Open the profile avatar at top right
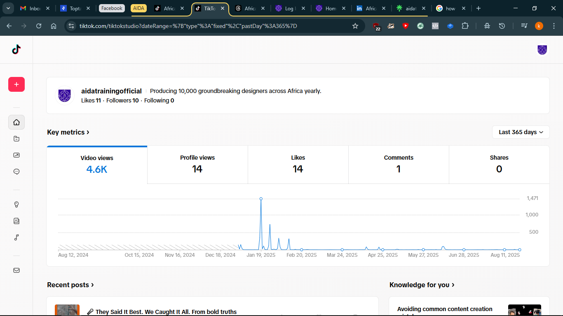The height and width of the screenshot is (316, 563). 542,50
